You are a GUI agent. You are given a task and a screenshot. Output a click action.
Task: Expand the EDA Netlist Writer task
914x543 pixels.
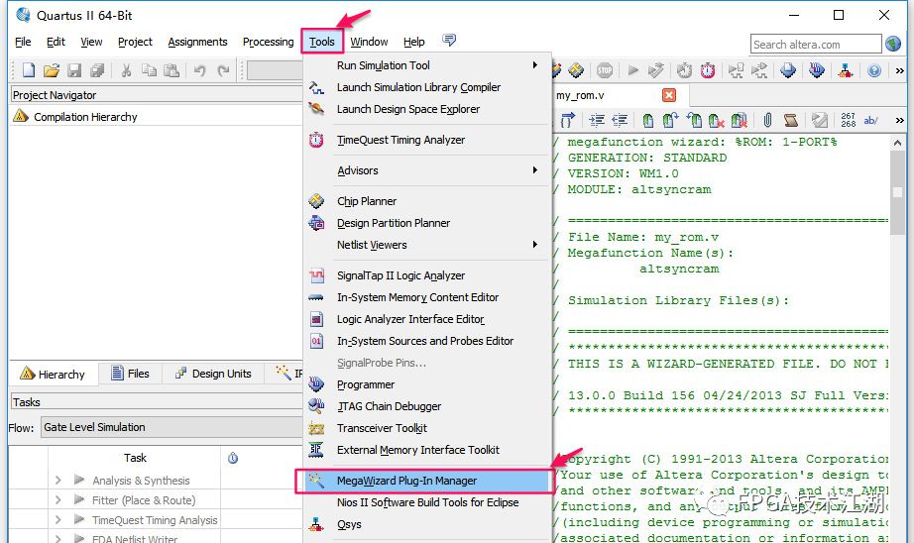coord(57,538)
